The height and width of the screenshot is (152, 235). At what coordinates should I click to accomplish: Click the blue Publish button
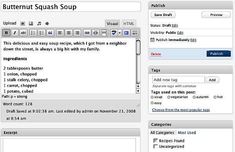coord(219,54)
